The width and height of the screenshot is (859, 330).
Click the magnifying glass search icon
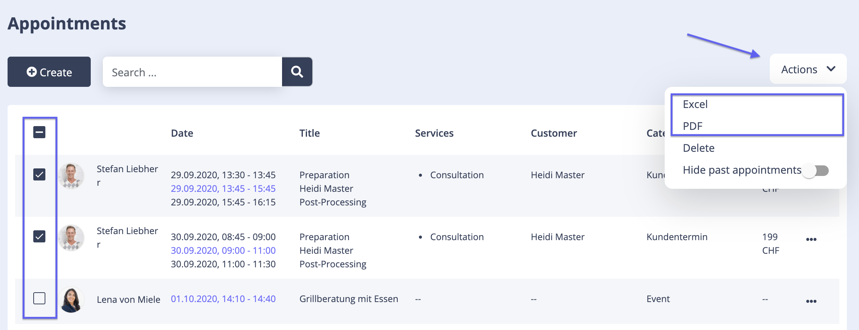pos(297,72)
